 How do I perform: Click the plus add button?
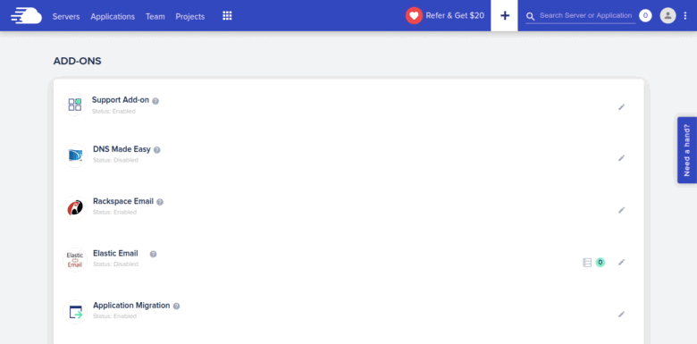click(x=504, y=15)
